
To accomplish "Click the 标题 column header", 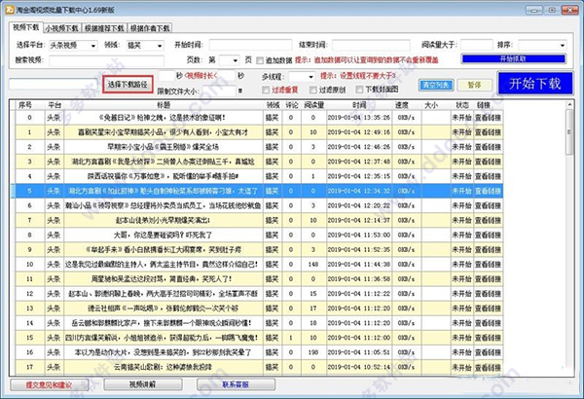I will 164,105.
